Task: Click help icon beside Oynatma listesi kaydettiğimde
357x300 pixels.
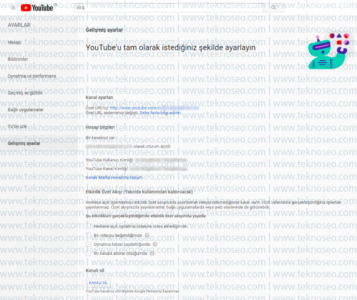Action: (155, 245)
